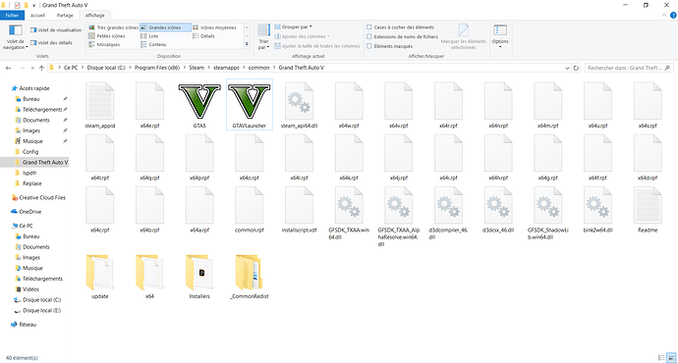Click the steam_api64.dll file icon
The height and width of the screenshot is (363, 678).
click(299, 102)
